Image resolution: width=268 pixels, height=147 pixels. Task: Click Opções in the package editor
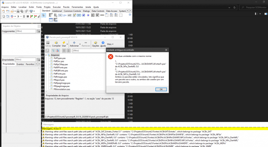coord(95,44)
